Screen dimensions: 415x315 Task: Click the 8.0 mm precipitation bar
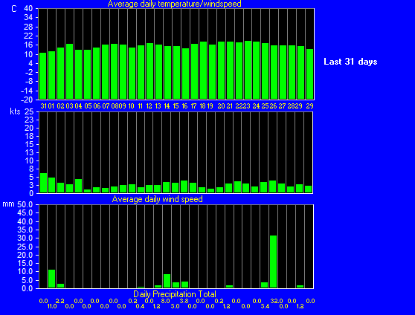point(167,281)
